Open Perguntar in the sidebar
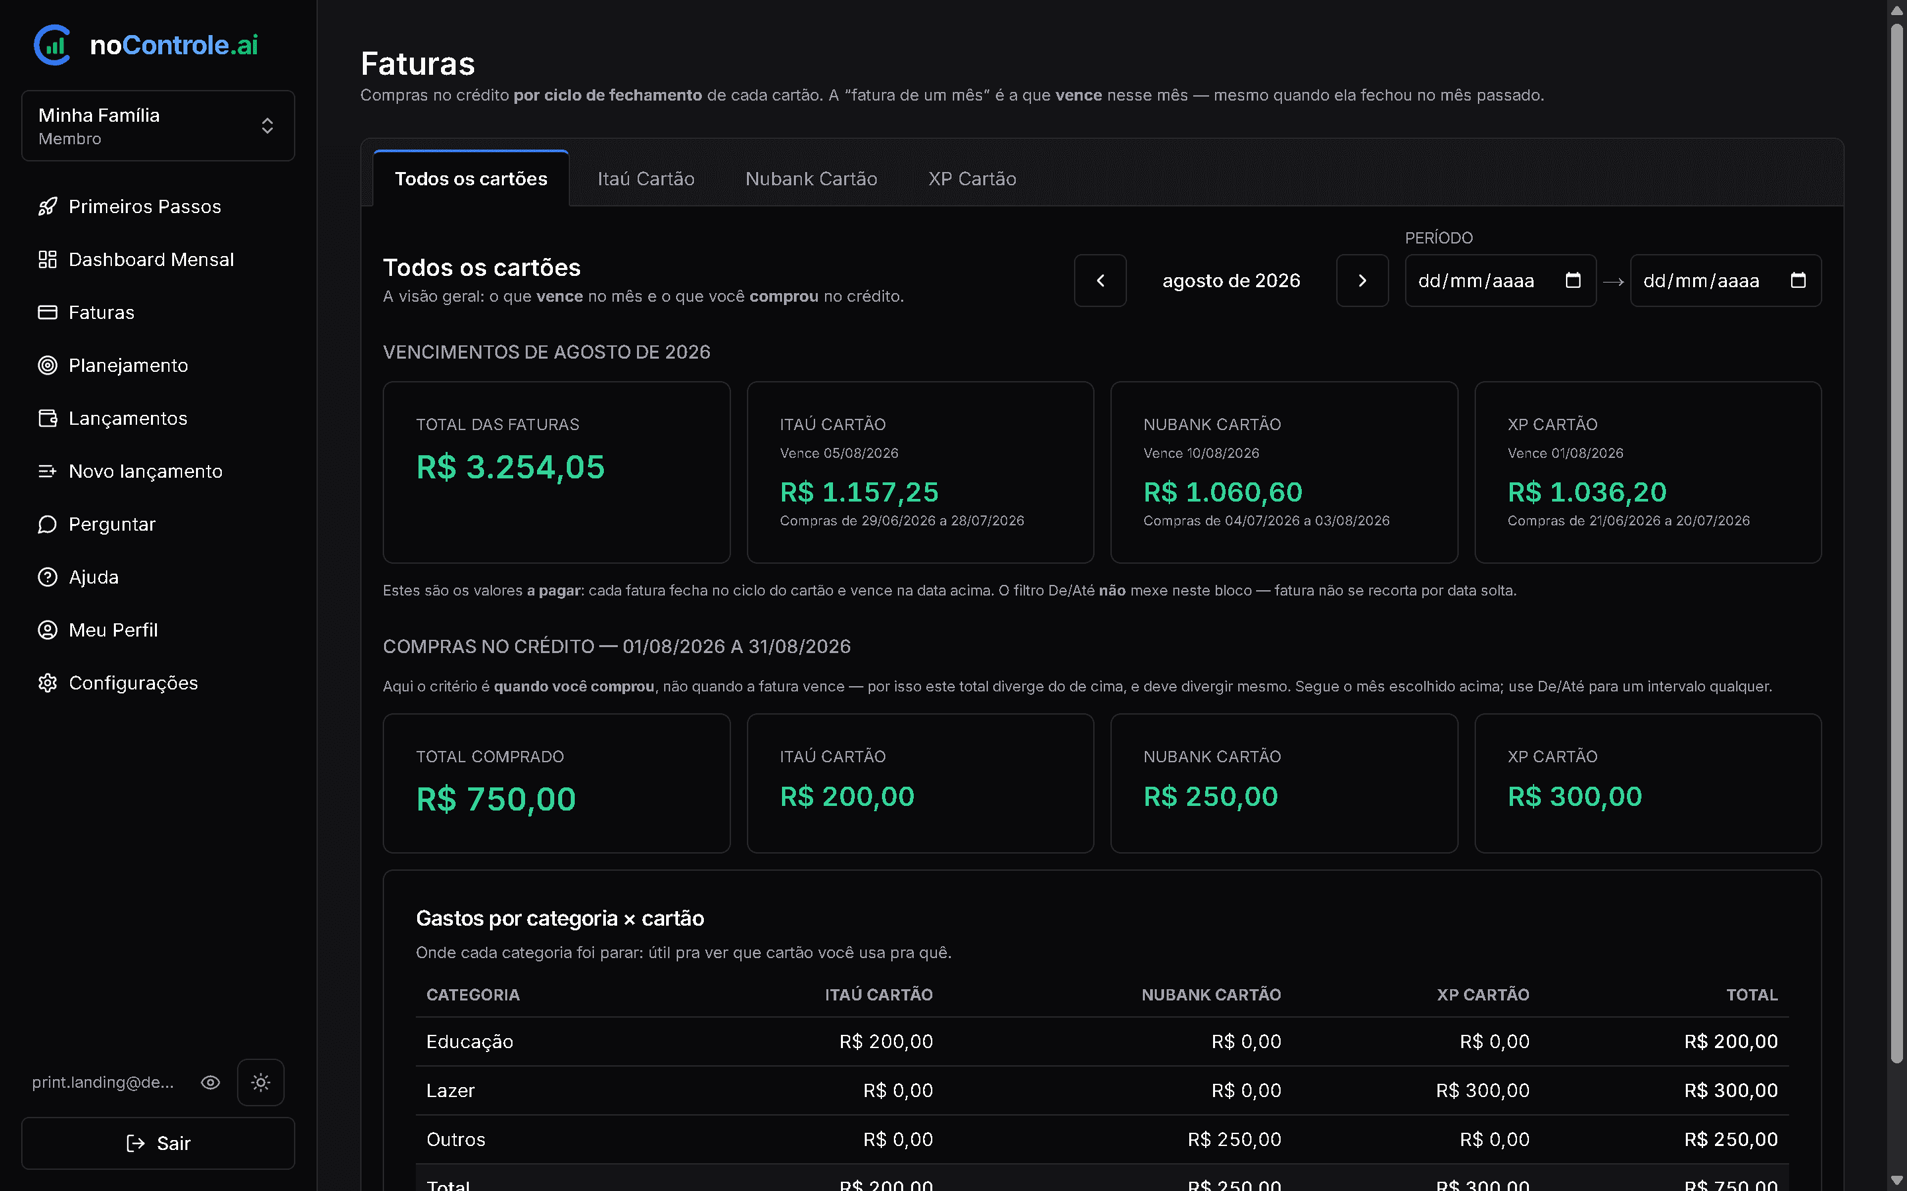This screenshot has height=1191, width=1907. pyautogui.click(x=158, y=524)
